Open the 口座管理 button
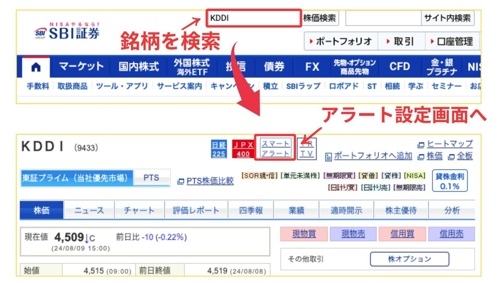503x283 pixels. [452, 41]
